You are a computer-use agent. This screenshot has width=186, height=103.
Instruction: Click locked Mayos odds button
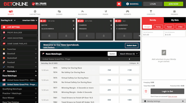[49, 36]
